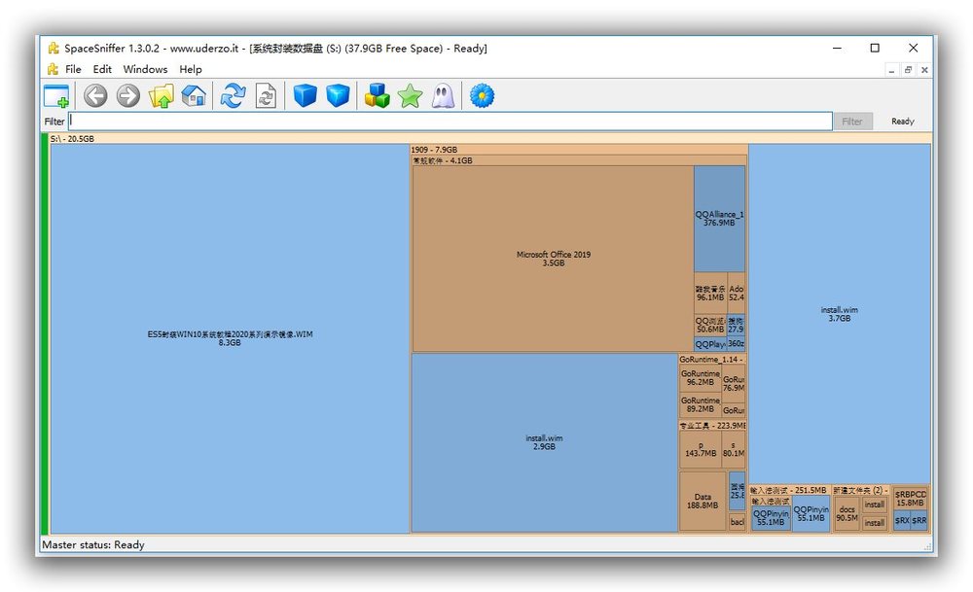Select the 360z block
This screenshot has width=973, height=592.
click(x=736, y=344)
